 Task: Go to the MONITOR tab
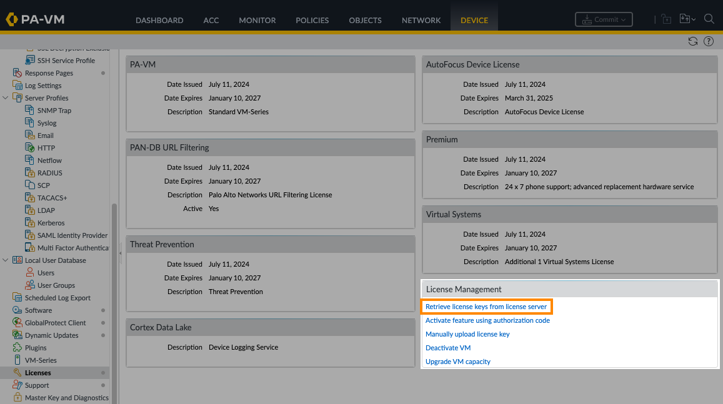point(257,20)
